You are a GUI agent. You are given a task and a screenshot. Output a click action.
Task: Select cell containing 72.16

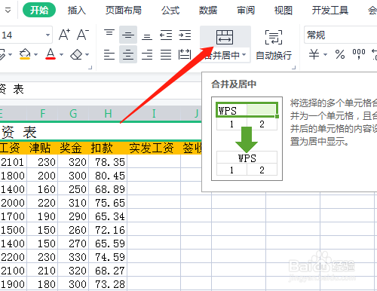pos(108,230)
